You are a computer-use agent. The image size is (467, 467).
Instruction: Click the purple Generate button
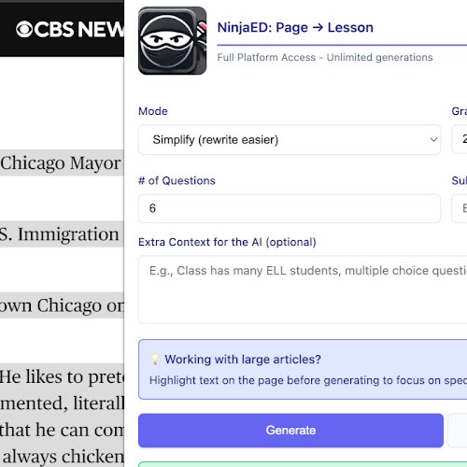[x=290, y=431]
